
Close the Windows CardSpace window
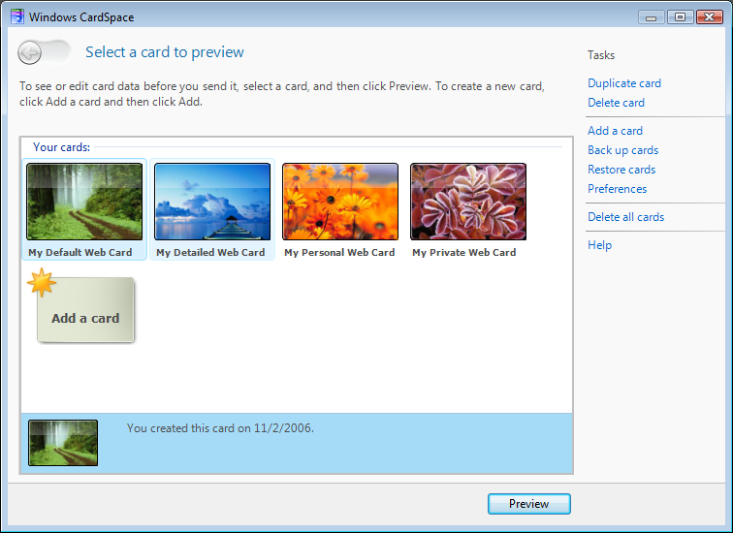(709, 17)
